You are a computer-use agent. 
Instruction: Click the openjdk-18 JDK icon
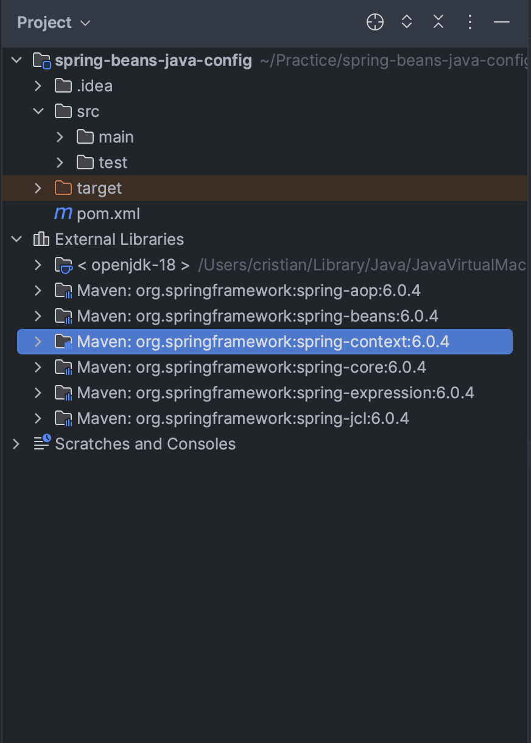[63, 265]
